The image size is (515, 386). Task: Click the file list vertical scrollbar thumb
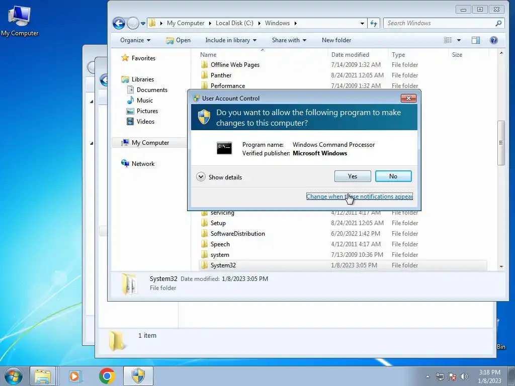[501, 143]
